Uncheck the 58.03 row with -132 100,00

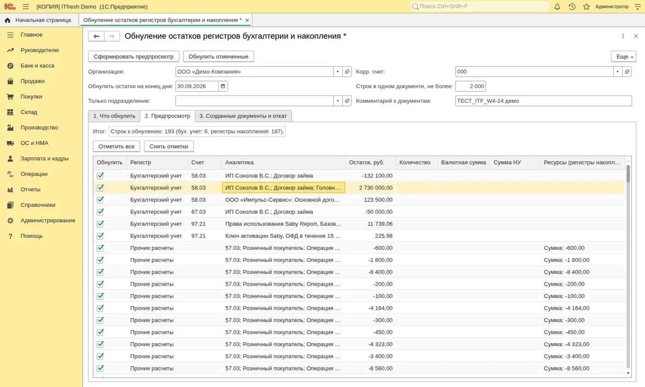100,176
